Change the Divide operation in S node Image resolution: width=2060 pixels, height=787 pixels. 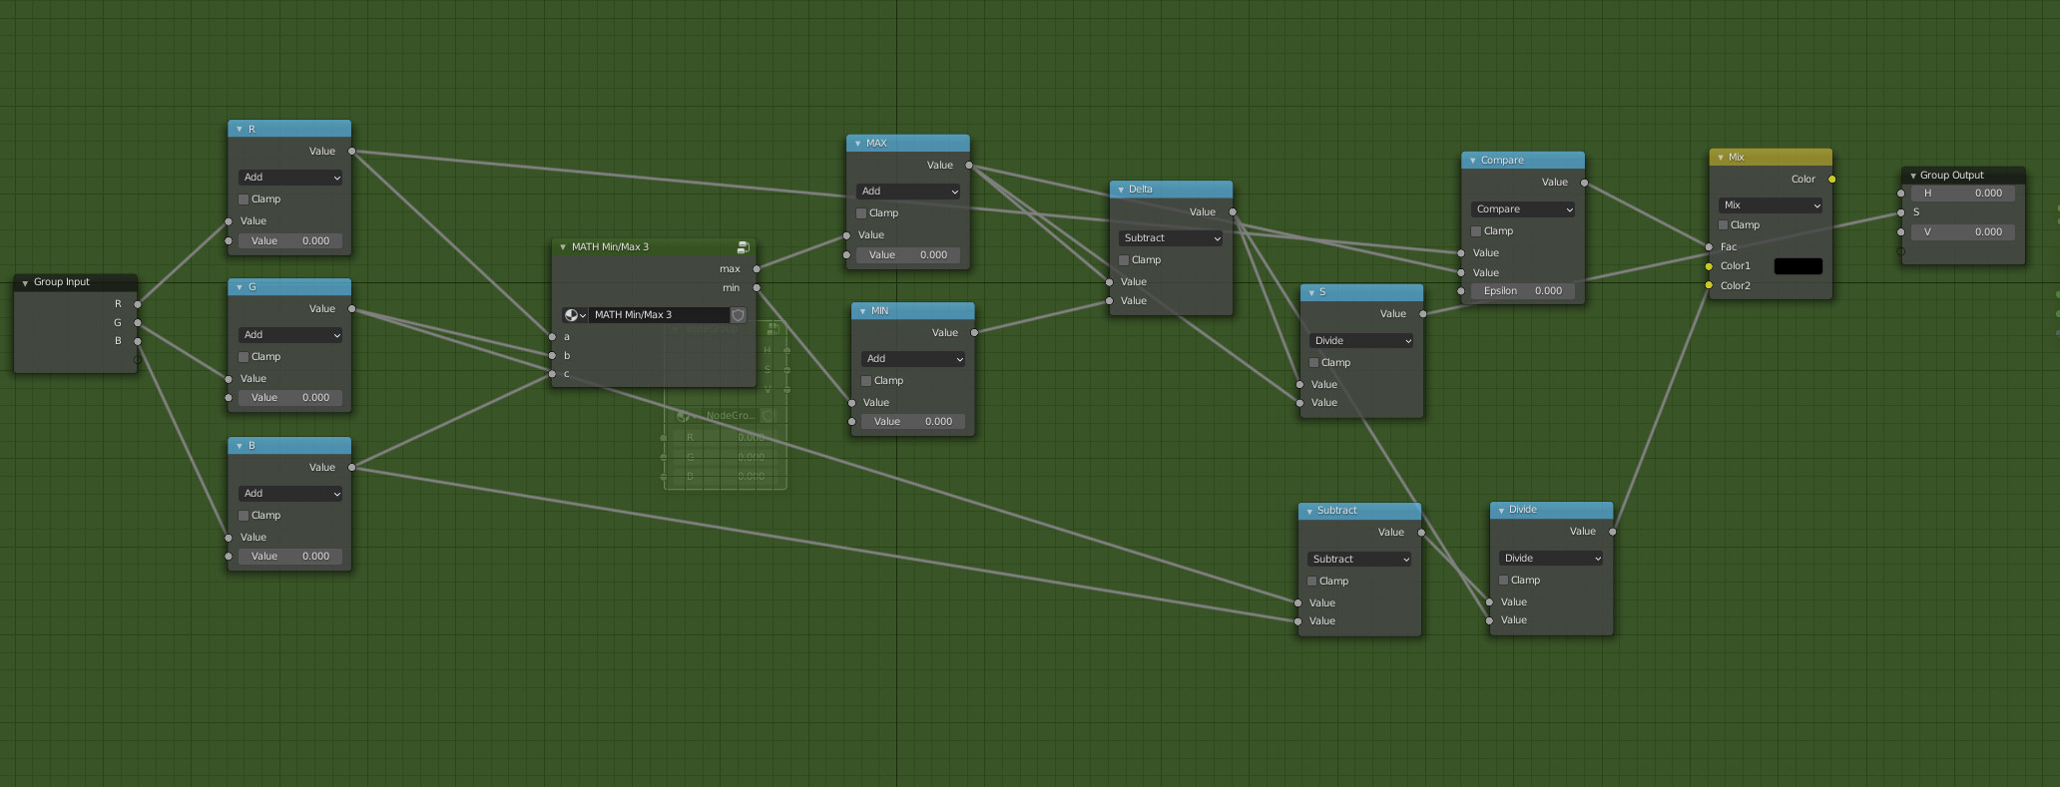click(1361, 341)
